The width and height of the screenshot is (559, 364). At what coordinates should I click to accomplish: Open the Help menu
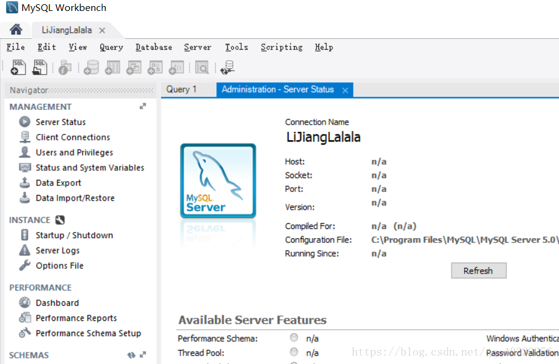[x=324, y=47]
